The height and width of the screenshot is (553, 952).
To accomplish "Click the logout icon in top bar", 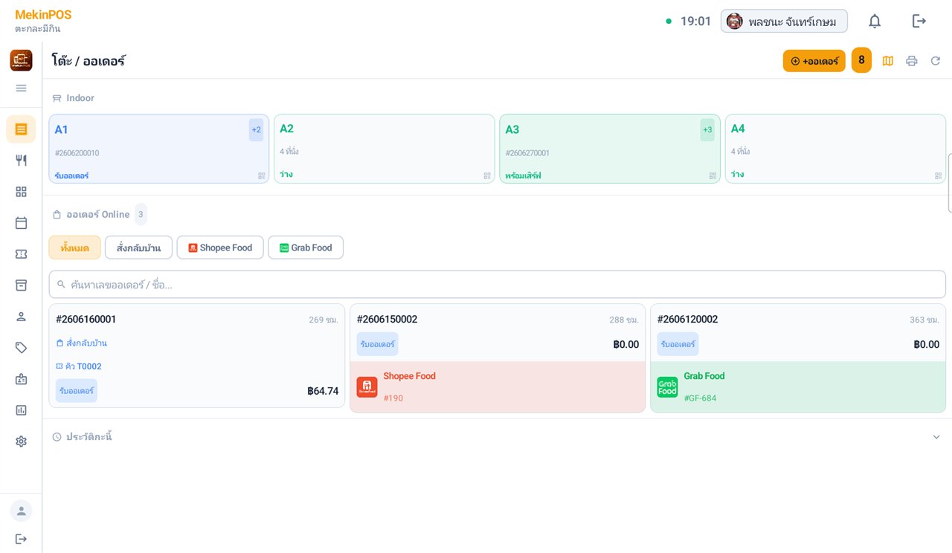I will 919,21.
